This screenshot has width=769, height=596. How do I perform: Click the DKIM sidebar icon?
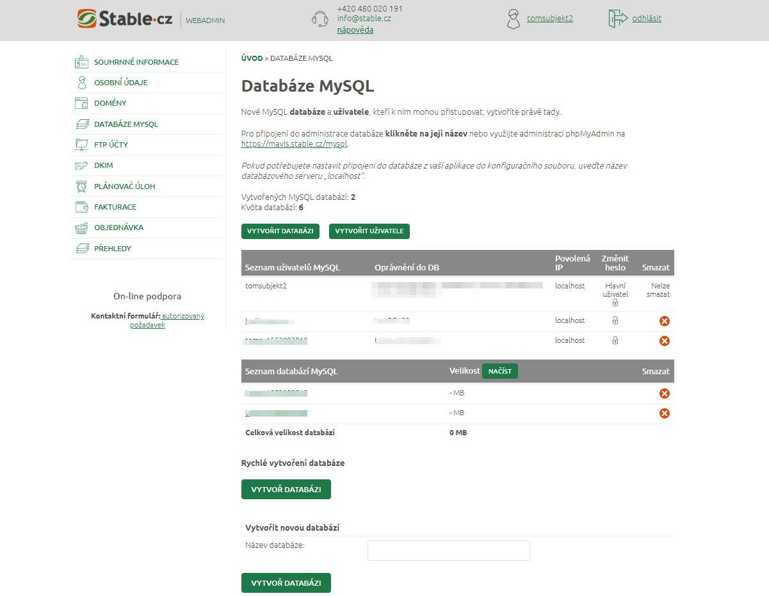click(81, 165)
